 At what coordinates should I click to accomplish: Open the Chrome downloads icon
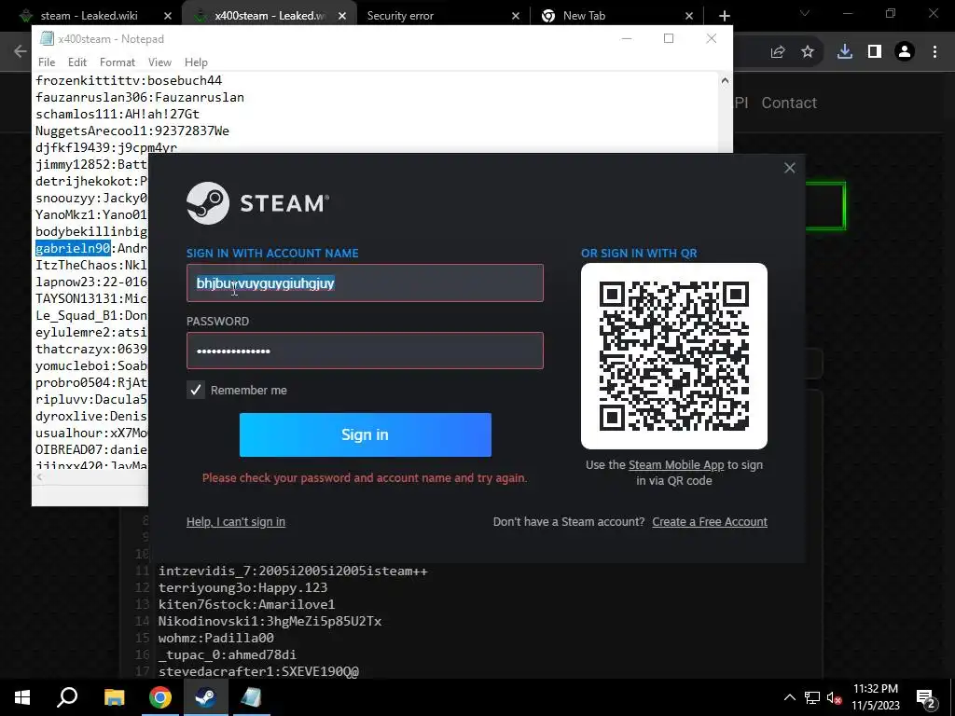tap(845, 52)
